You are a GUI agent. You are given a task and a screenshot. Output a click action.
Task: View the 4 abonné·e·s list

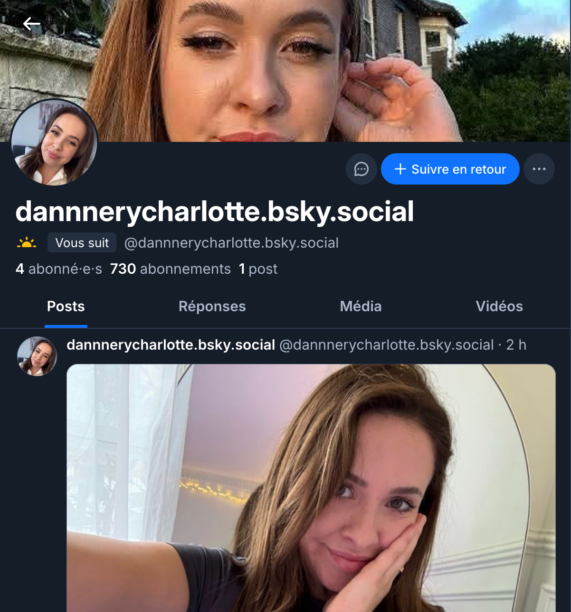pyautogui.click(x=59, y=269)
